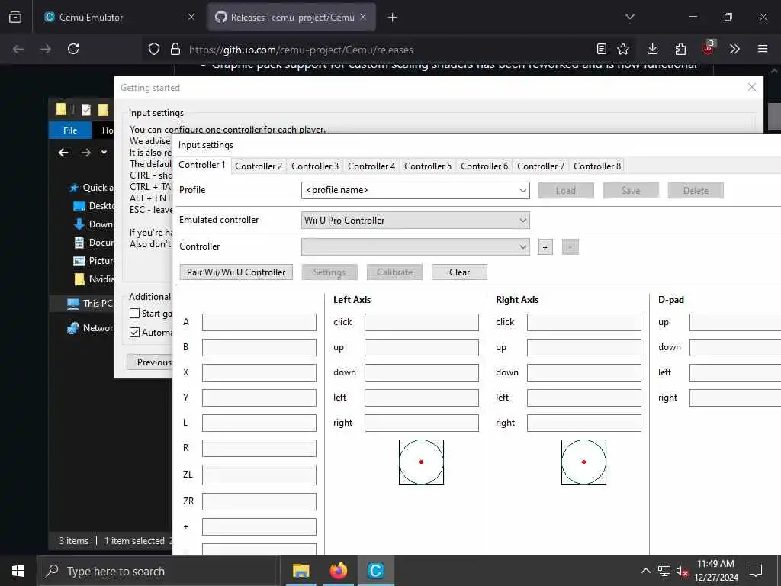Click the Clear button in Input settings
Screen dimensions: 781x586
[x=459, y=272]
